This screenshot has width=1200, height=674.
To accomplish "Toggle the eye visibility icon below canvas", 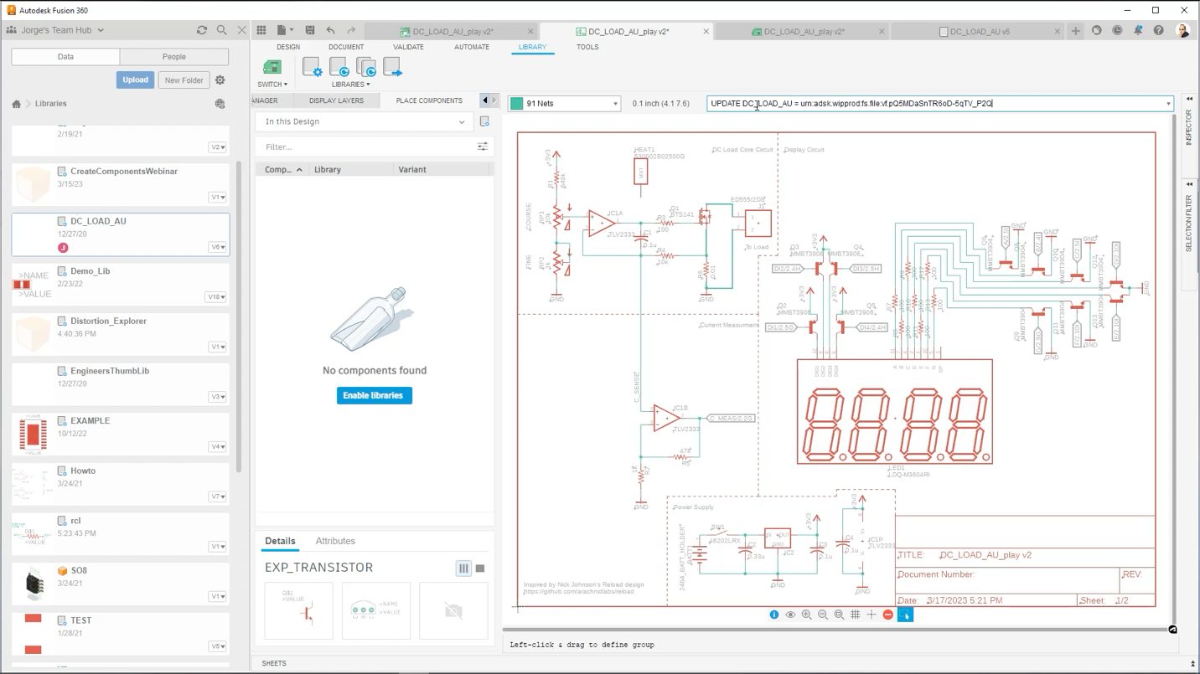I will pyautogui.click(x=790, y=615).
